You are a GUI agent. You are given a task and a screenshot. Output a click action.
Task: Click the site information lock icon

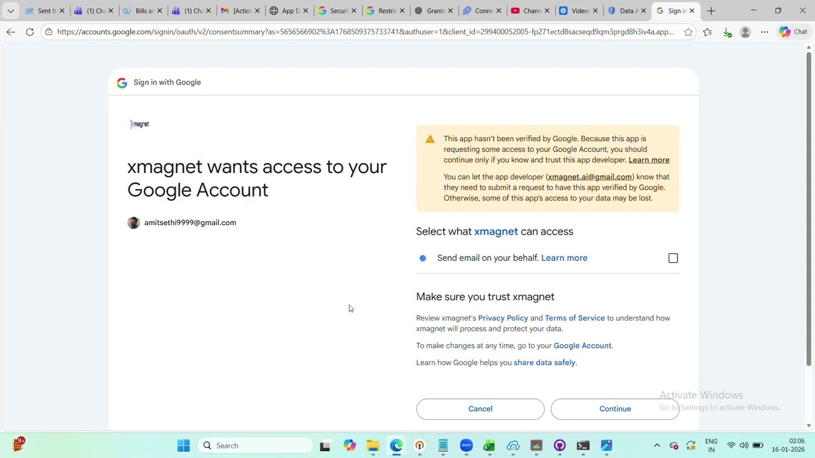click(x=48, y=32)
